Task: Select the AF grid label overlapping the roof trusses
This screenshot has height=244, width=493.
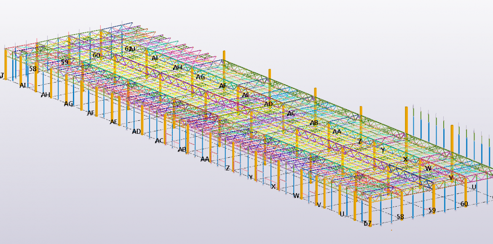Action: click(223, 86)
